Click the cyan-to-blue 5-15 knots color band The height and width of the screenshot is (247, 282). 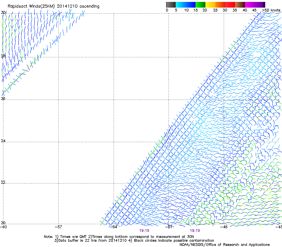pos(186,5)
